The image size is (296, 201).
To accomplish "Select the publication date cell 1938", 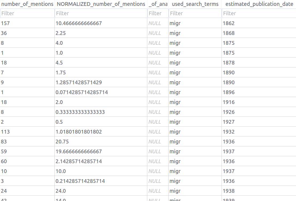I will 259,191.
